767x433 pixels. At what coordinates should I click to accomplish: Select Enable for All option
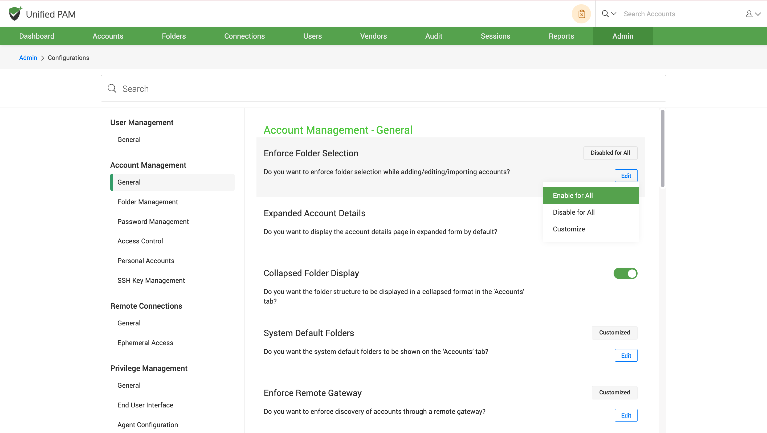590,195
